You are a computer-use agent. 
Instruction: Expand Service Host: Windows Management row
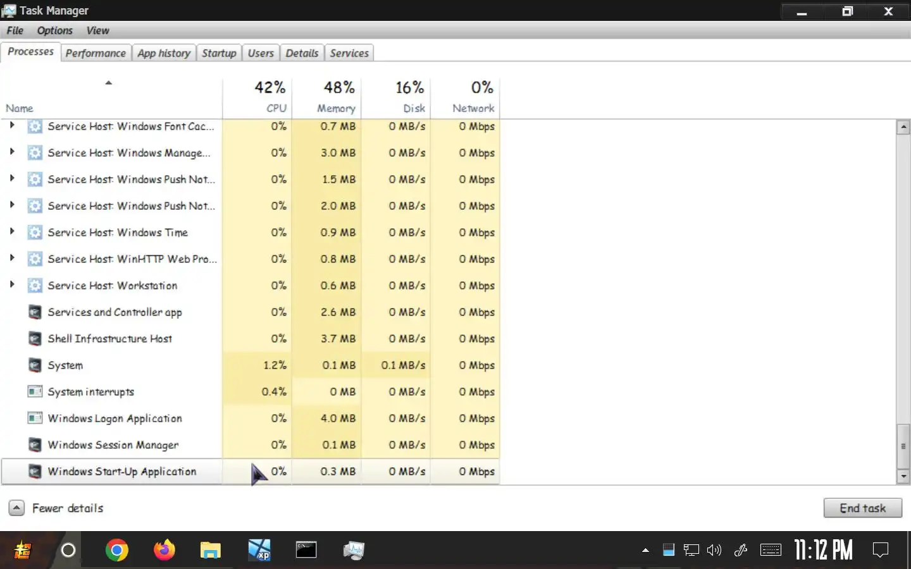(x=12, y=152)
